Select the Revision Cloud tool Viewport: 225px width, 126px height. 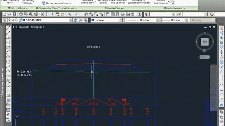[x=8, y=62]
